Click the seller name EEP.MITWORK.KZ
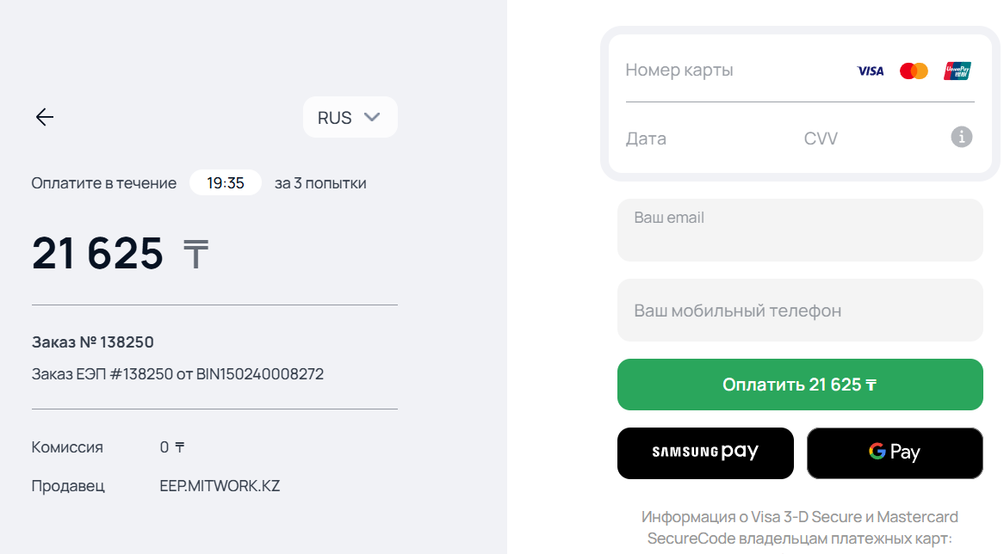This screenshot has width=1004, height=554. (220, 486)
